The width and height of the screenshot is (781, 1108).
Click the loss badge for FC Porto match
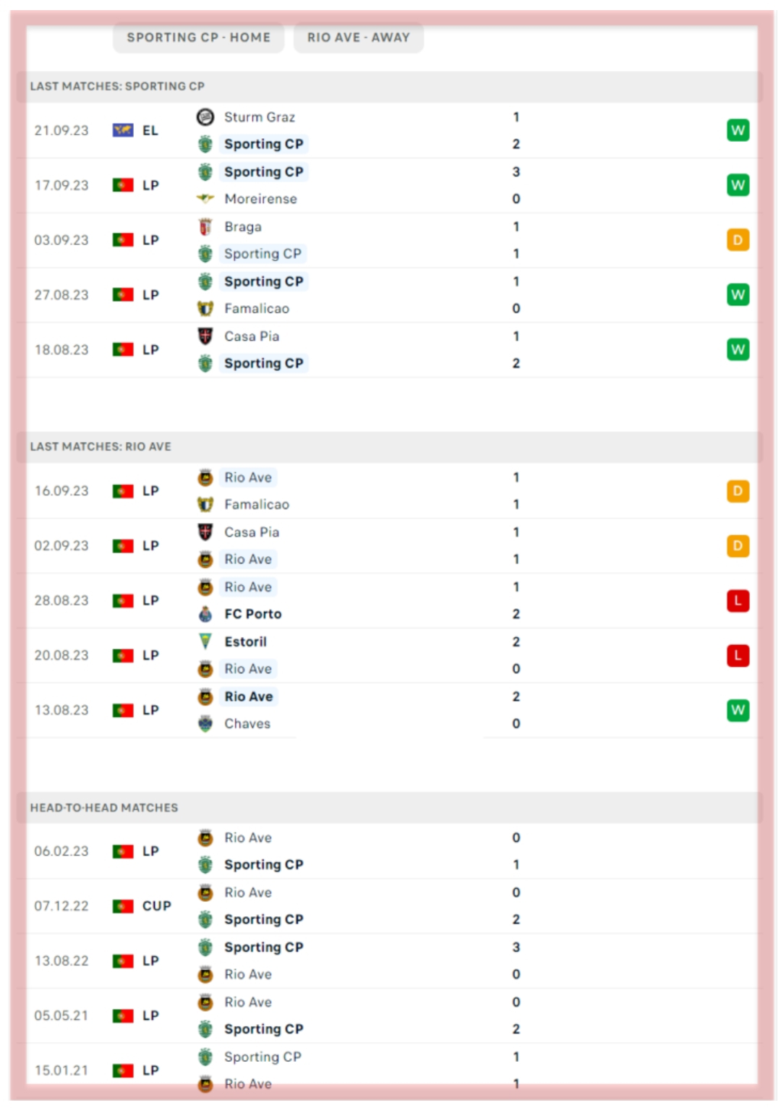[738, 600]
